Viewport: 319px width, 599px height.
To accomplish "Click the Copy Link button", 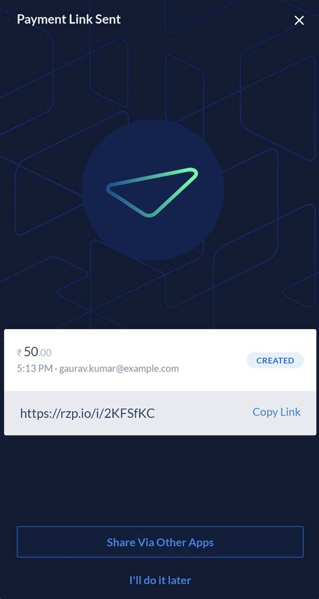I will click(x=276, y=412).
